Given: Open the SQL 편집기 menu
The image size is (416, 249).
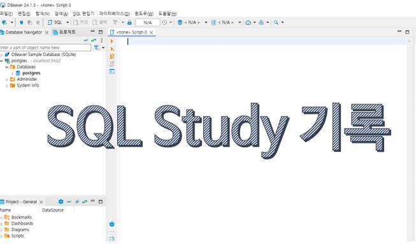Looking at the screenshot, I should pos(83,14).
